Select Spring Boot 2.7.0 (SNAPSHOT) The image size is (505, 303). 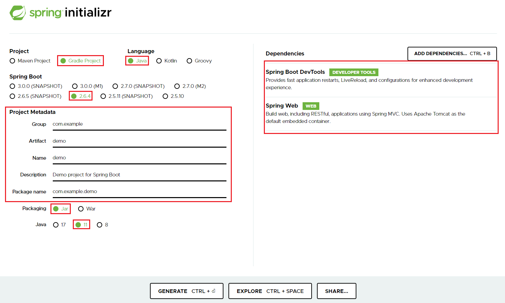coord(139,86)
